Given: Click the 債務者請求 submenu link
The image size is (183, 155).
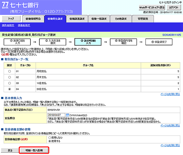Looking at the screenshot, I should [x=8, y=25].
